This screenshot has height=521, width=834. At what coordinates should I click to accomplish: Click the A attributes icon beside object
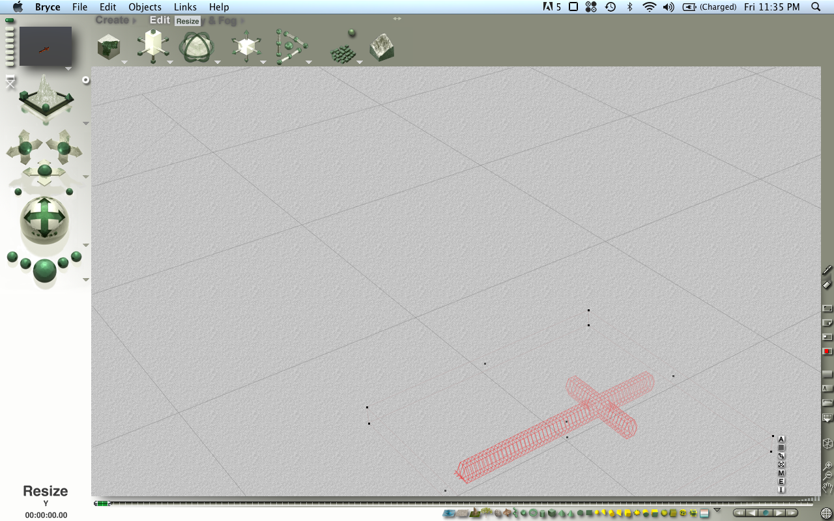pos(781,439)
